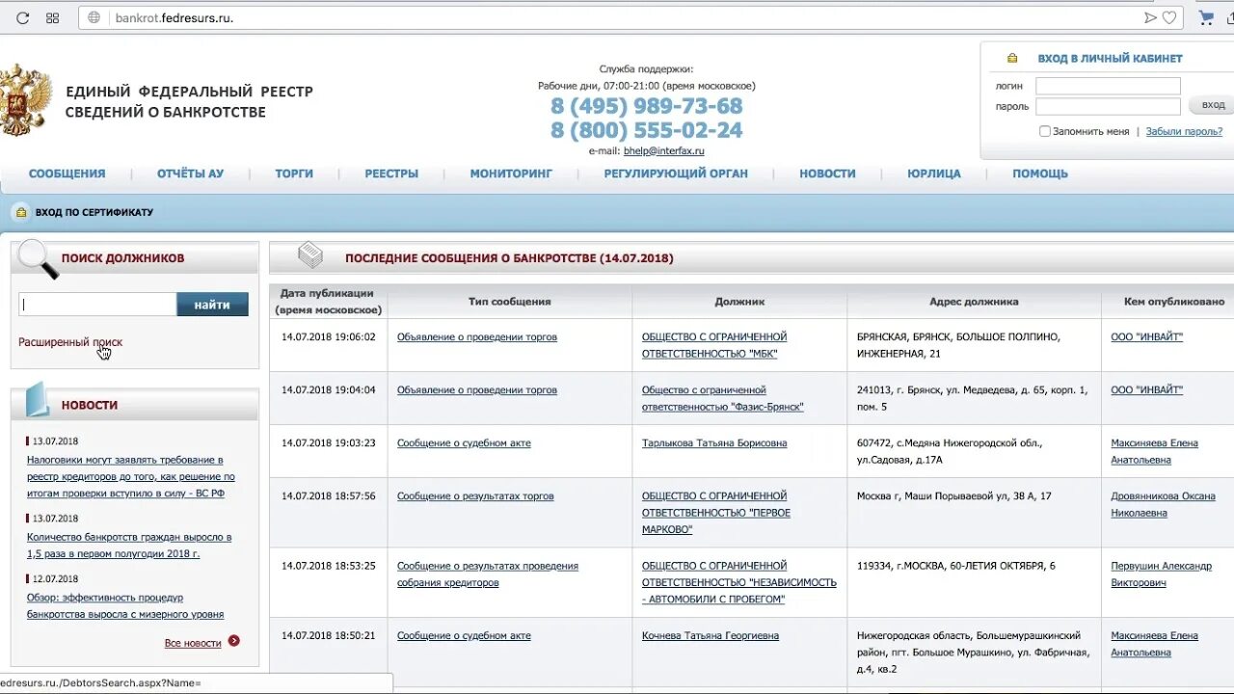Viewport: 1234px width, 694px height.
Task: Open the Реестры menu
Action: tap(391, 173)
